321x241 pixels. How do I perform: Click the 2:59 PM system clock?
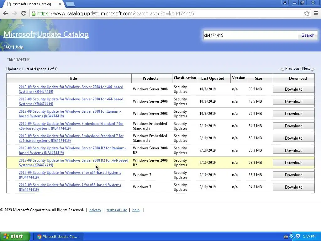[x=309, y=237]
